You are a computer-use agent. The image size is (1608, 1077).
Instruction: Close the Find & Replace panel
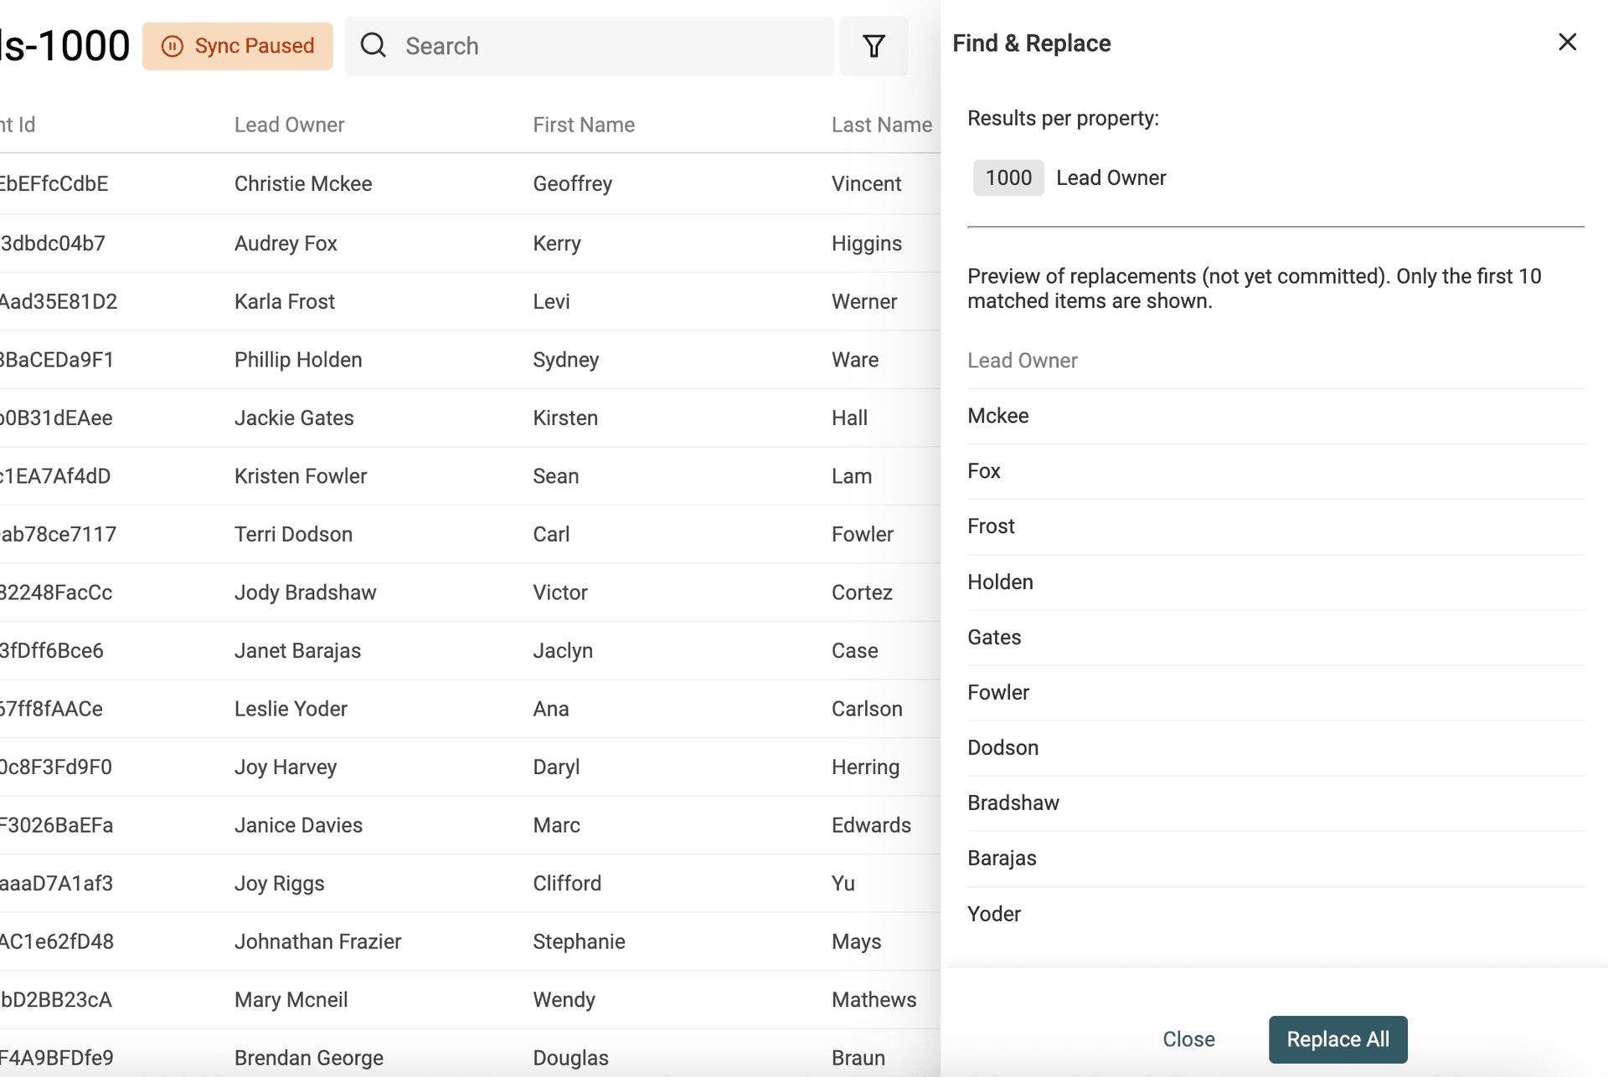pos(1567,43)
